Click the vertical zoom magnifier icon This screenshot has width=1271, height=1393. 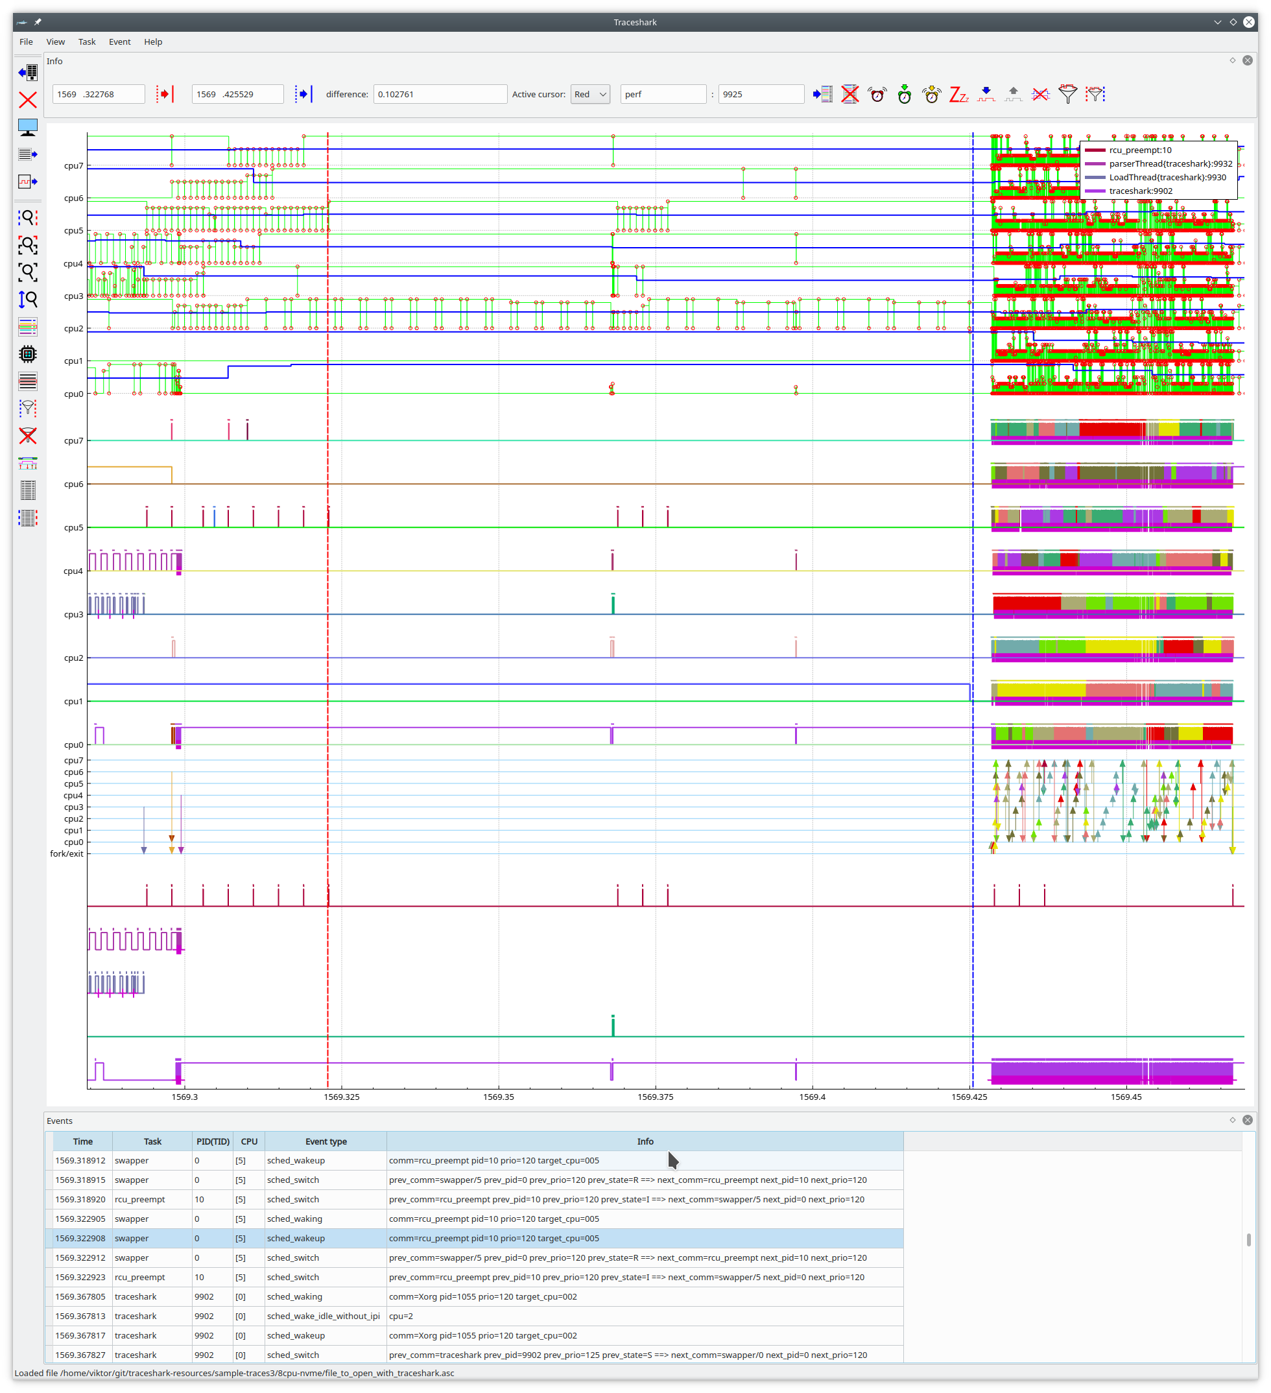tap(28, 300)
